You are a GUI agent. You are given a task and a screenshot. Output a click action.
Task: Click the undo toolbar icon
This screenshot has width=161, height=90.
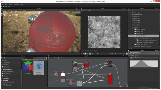coord(8,6)
